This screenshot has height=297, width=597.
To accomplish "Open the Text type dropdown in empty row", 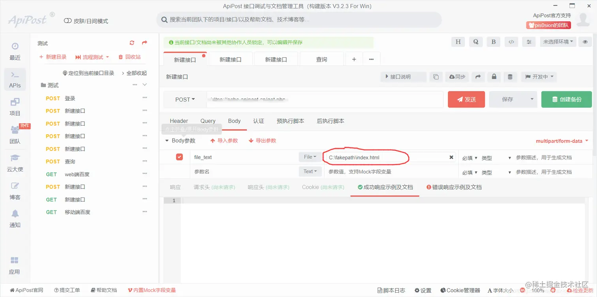I will (x=310, y=171).
